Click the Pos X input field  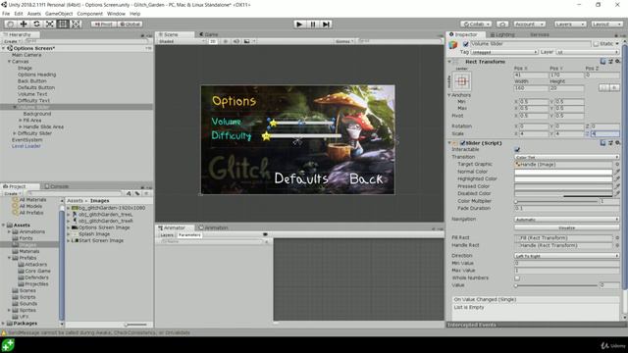pos(531,75)
